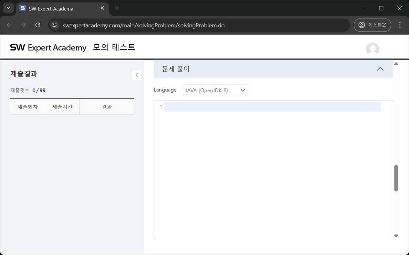Click the SW Expert Academy favicon on the tab
Image resolution: width=409 pixels, height=255 pixels.
pyautogui.click(x=22, y=9)
